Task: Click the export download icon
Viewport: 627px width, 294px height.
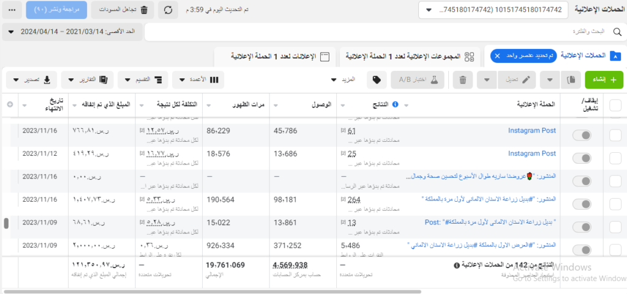Action: click(x=47, y=80)
